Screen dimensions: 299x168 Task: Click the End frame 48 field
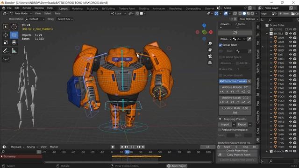(249, 147)
